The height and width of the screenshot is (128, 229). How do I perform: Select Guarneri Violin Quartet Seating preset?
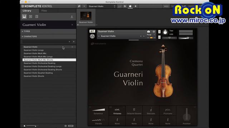point(49,73)
